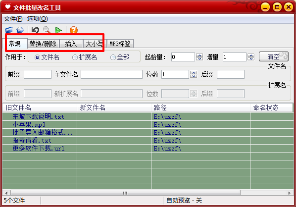Viewport: 296px width, 207px height.
Task: Focus the file name 前缀 field
Action: (x=38, y=74)
